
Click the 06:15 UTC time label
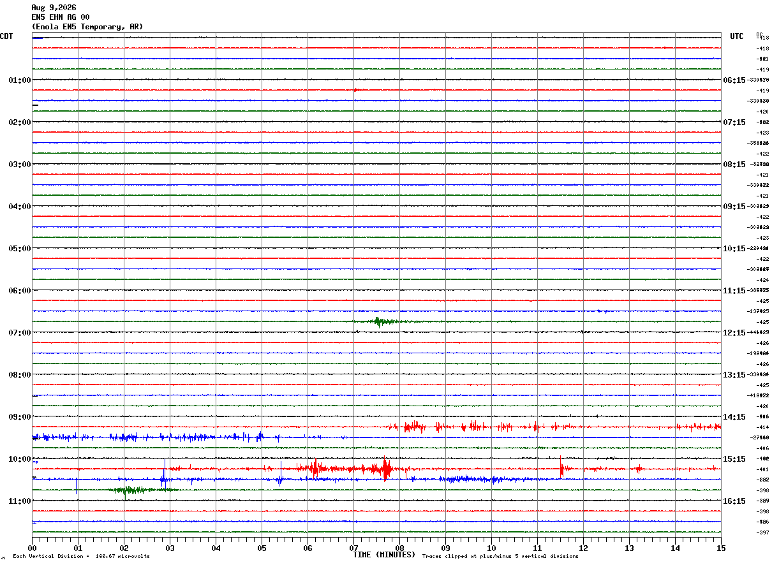point(734,80)
